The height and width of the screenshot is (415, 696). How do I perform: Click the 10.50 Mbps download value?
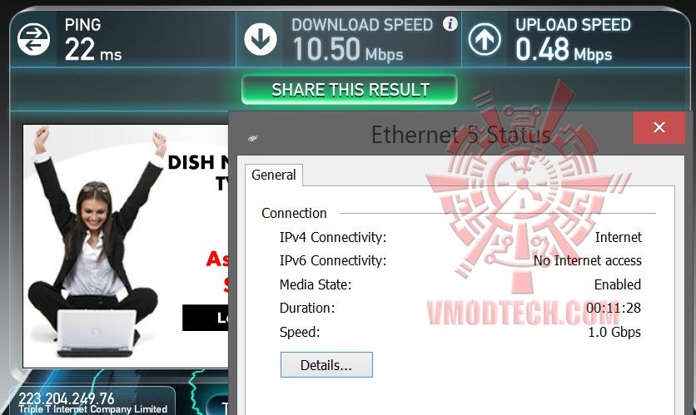(348, 49)
